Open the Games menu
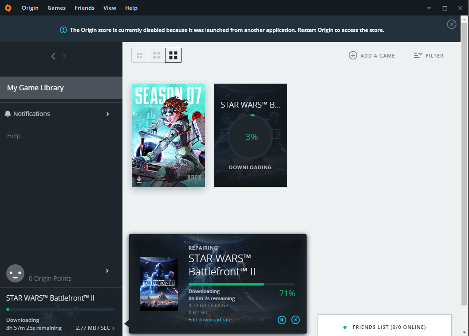Image resolution: width=469 pixels, height=336 pixels. 56,8
